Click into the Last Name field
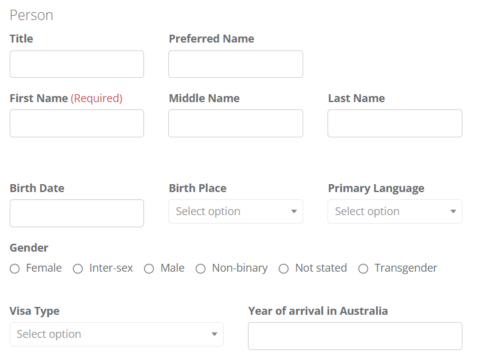The width and height of the screenshot is (491, 361). [395, 123]
